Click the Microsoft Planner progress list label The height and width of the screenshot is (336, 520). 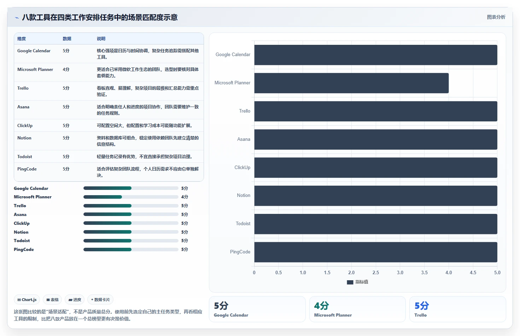click(x=33, y=197)
